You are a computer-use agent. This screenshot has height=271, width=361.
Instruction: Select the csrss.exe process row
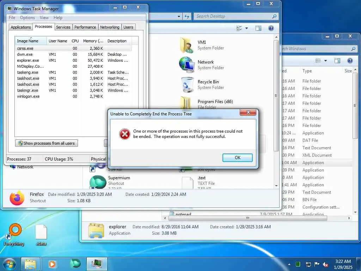point(73,48)
